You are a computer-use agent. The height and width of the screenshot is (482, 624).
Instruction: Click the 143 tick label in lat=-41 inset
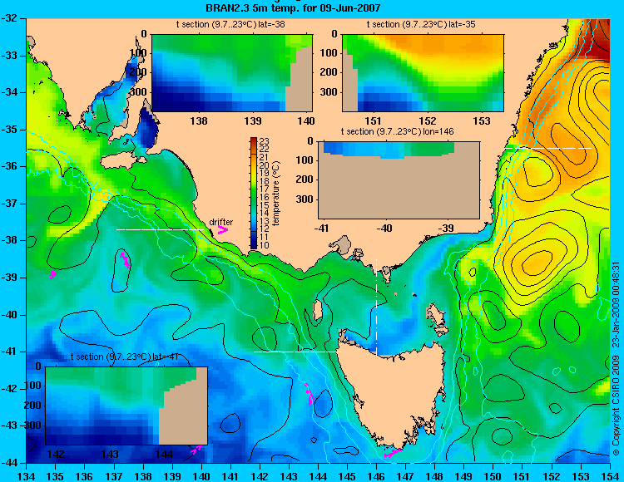pos(110,455)
